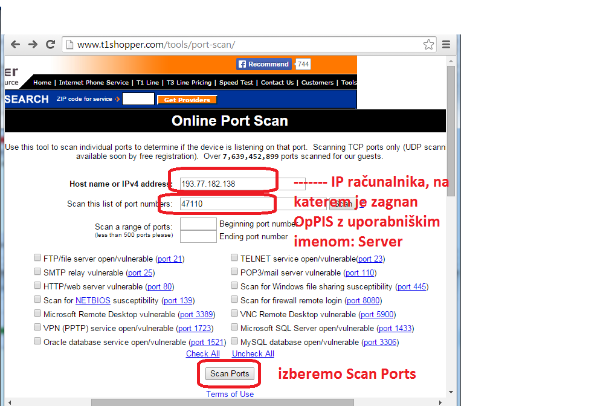This screenshot has width=609, height=406.
Task: Open the NETBIOS link
Action: click(93, 301)
